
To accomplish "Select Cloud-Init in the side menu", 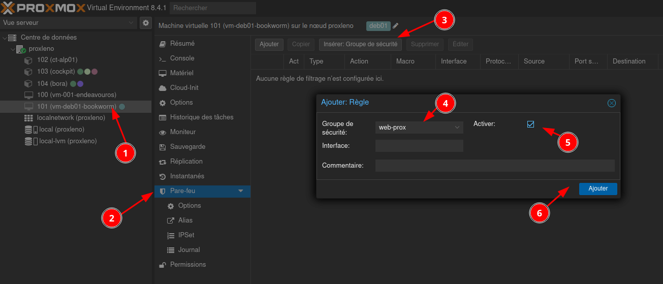I will click(x=184, y=88).
